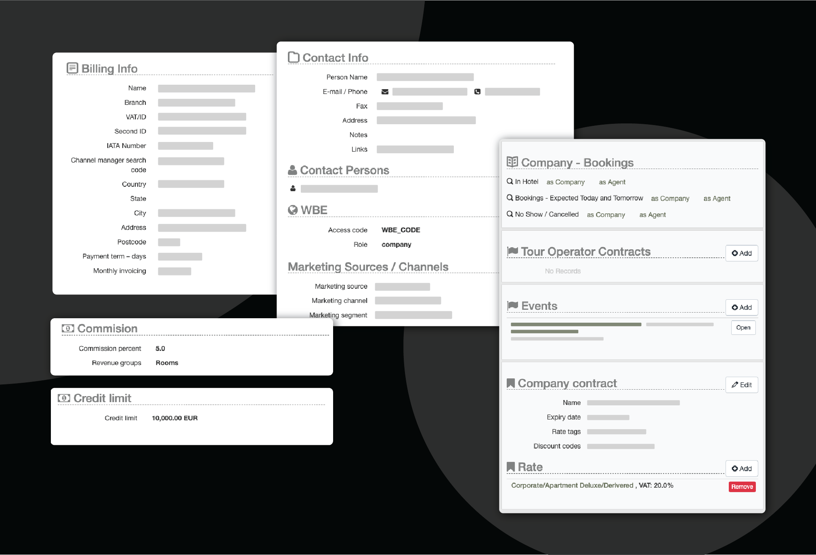Open Expected Today and Tomorrow as Agent
The image size is (816, 555).
click(717, 198)
